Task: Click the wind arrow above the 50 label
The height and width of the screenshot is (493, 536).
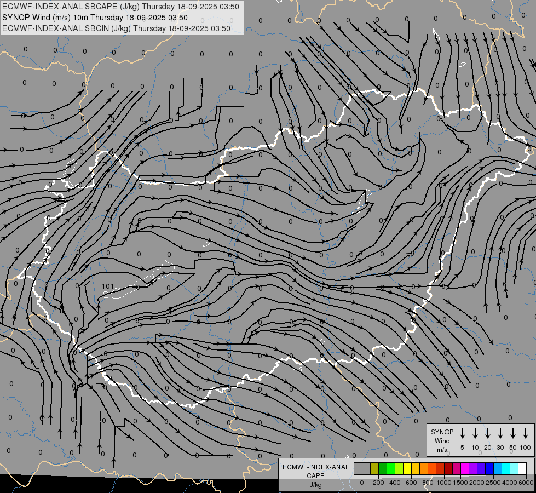Action: (x=513, y=433)
